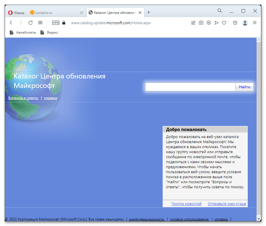The width and height of the screenshot is (266, 226).
Task: Click the catalog search text field
Action: pyautogui.click(x=190, y=87)
